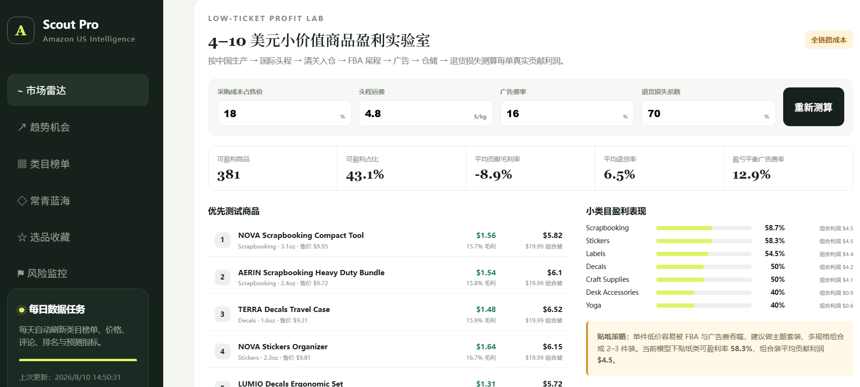Click the 每日数据任务 heading

tap(57, 310)
